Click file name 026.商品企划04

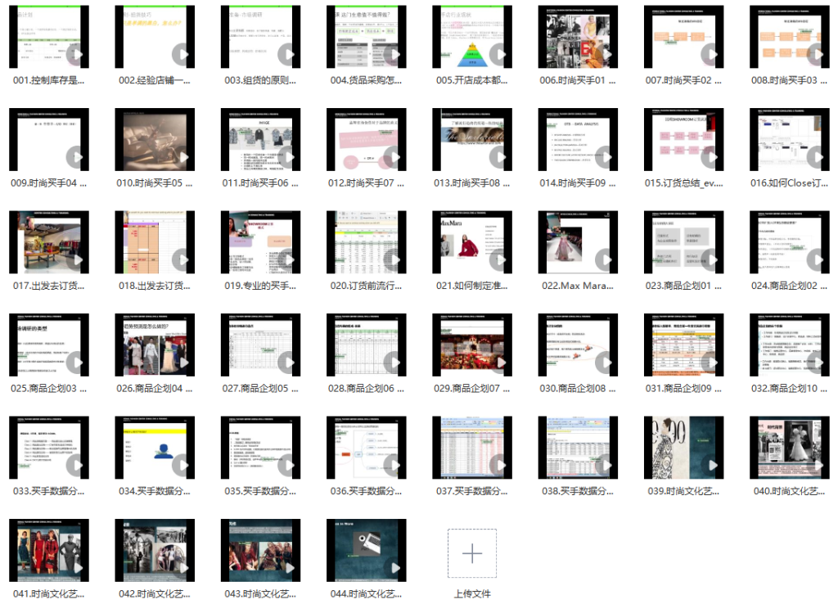point(155,389)
